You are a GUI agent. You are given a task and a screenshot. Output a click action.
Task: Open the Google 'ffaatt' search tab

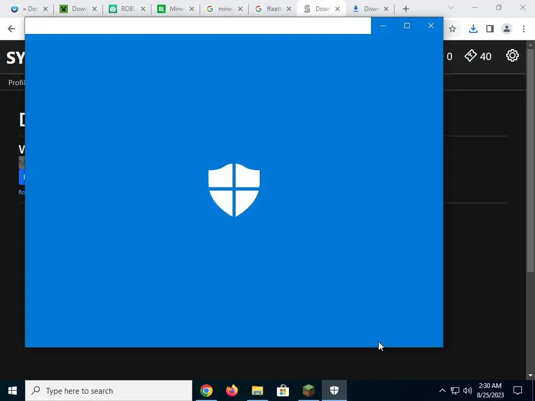coord(268,9)
